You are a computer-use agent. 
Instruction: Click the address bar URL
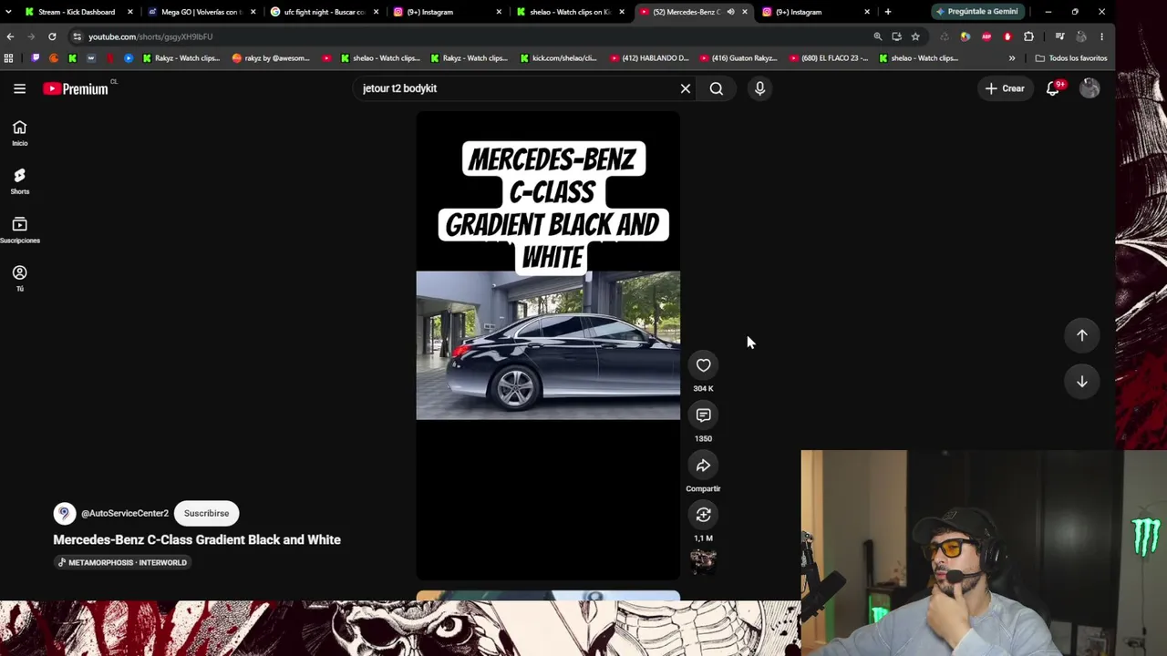[150, 36]
